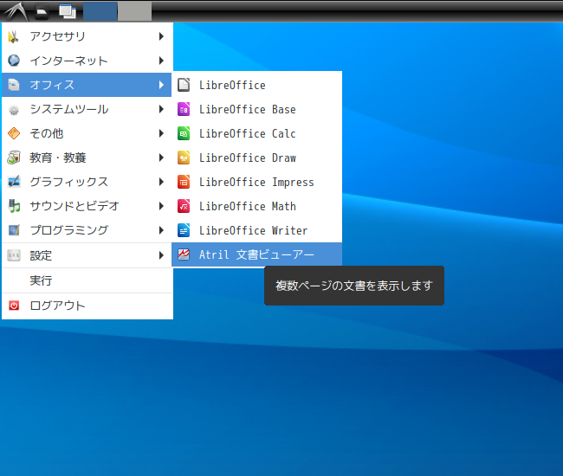Image resolution: width=563 pixels, height=476 pixels.
Task: Open Atril 文書ビューアー entry
Action: 256,254
